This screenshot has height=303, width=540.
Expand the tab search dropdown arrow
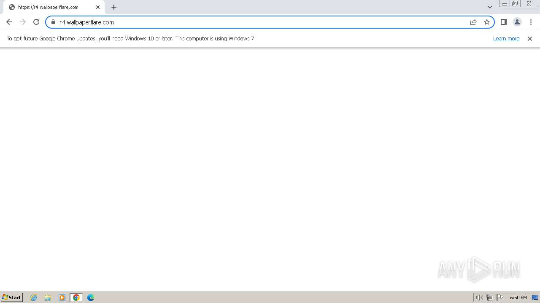click(490, 7)
